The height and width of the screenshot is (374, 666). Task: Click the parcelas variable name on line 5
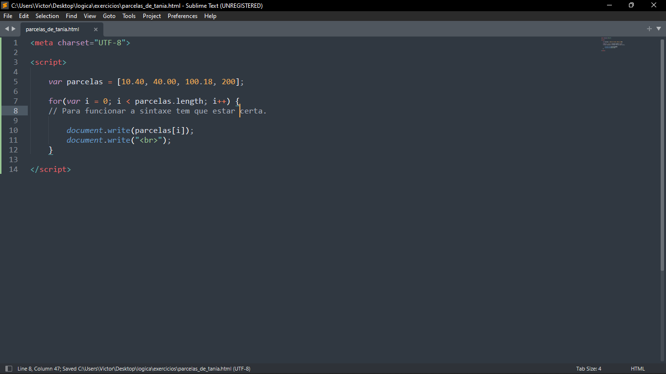pos(85,82)
